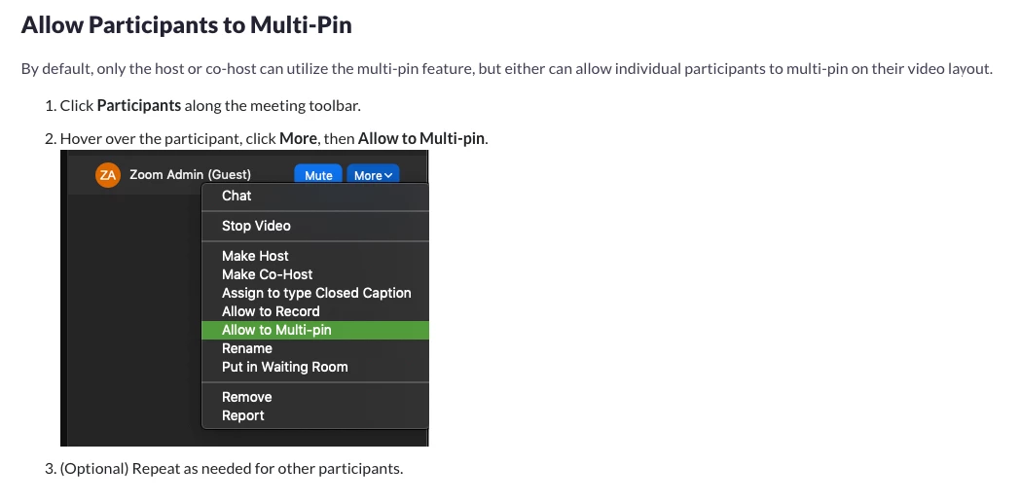Select Make Host menu entry
1020x502 pixels.
point(315,256)
